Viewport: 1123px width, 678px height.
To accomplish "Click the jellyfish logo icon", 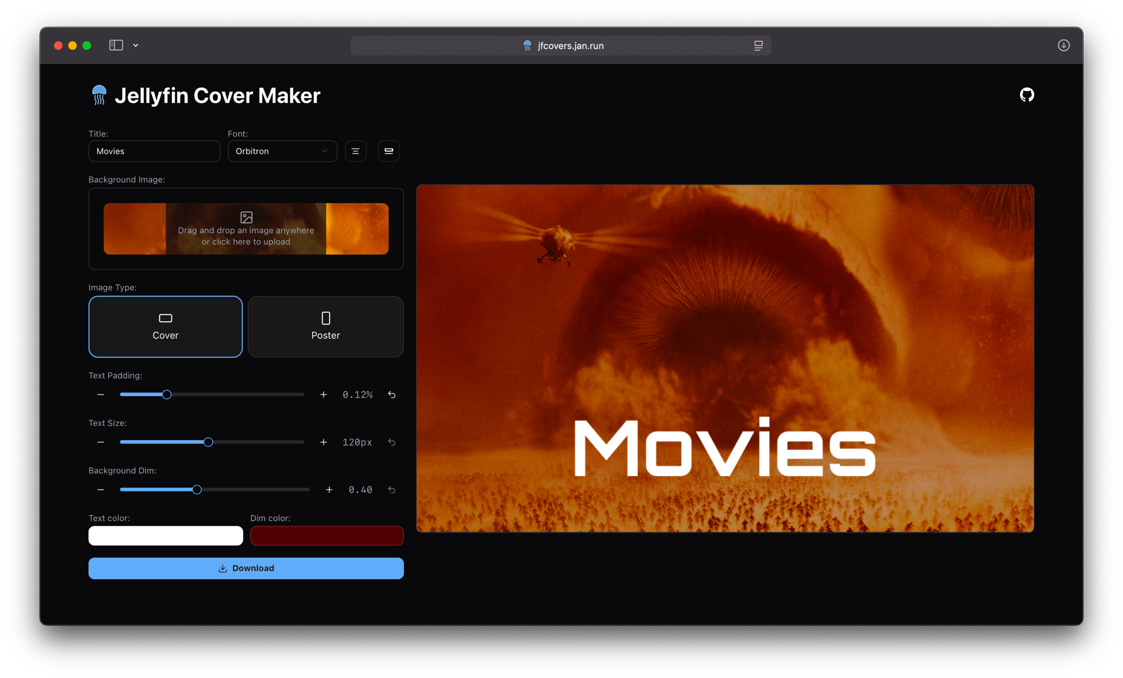I will pyautogui.click(x=99, y=95).
